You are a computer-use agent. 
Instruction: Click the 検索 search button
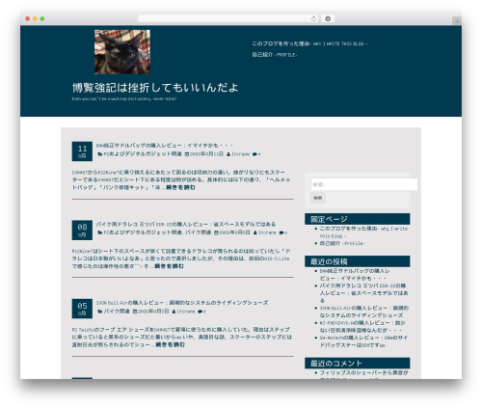318,198
